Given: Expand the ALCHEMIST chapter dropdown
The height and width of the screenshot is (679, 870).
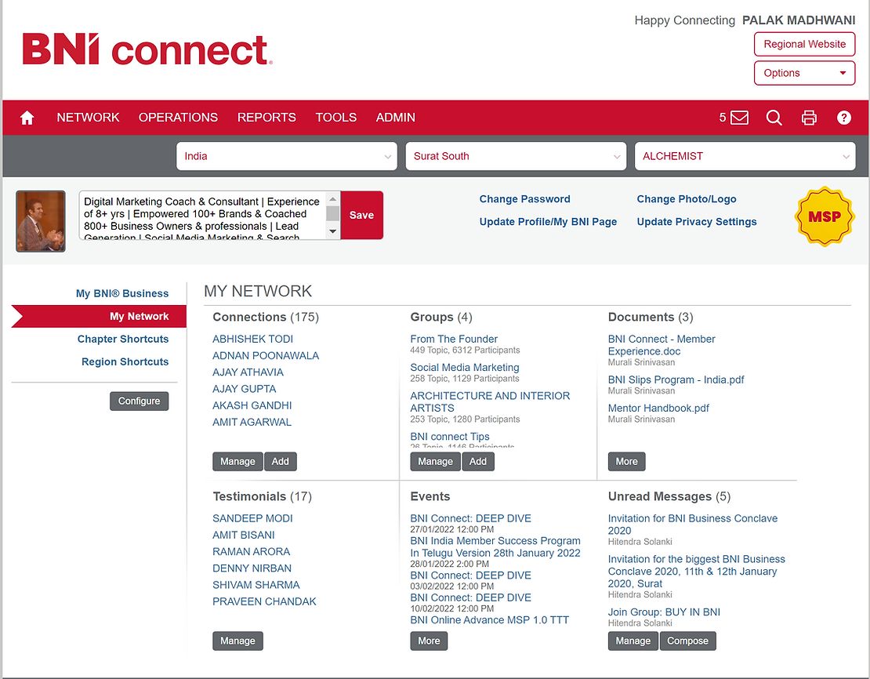Looking at the screenshot, I should 745,156.
